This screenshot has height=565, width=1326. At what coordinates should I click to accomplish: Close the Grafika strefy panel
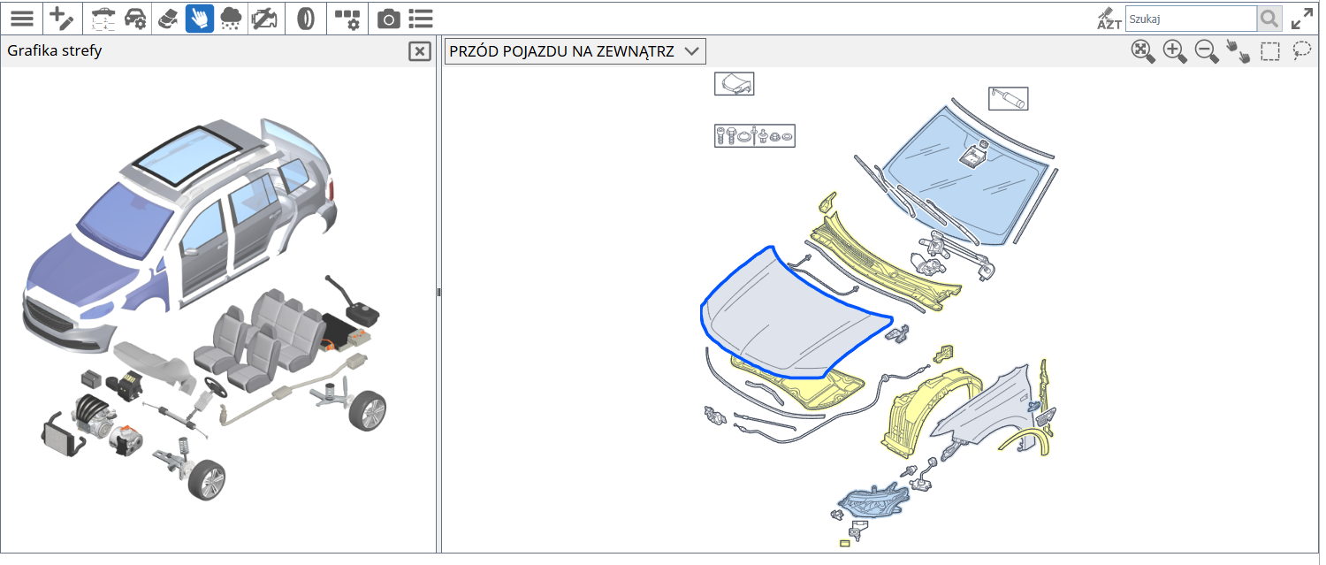click(x=420, y=51)
